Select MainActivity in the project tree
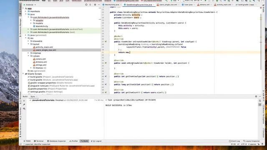Viewport: 267px width, 150px height. point(42,26)
